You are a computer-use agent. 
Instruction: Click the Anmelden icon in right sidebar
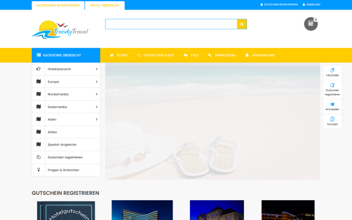332,104
